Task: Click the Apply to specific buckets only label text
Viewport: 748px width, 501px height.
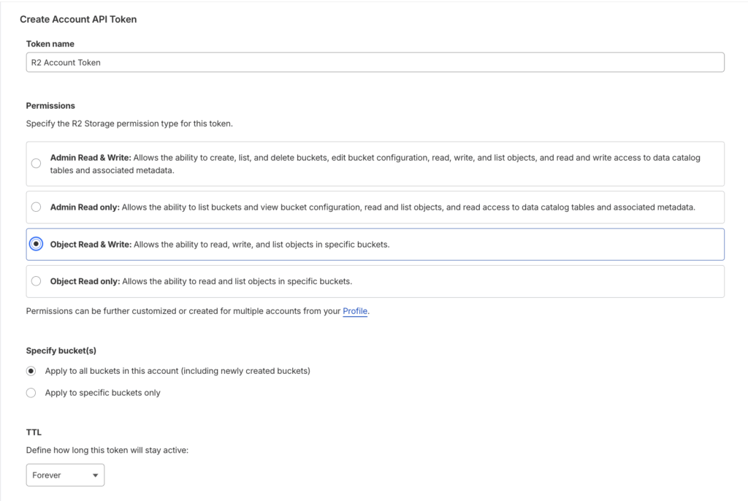Action: tap(102, 393)
